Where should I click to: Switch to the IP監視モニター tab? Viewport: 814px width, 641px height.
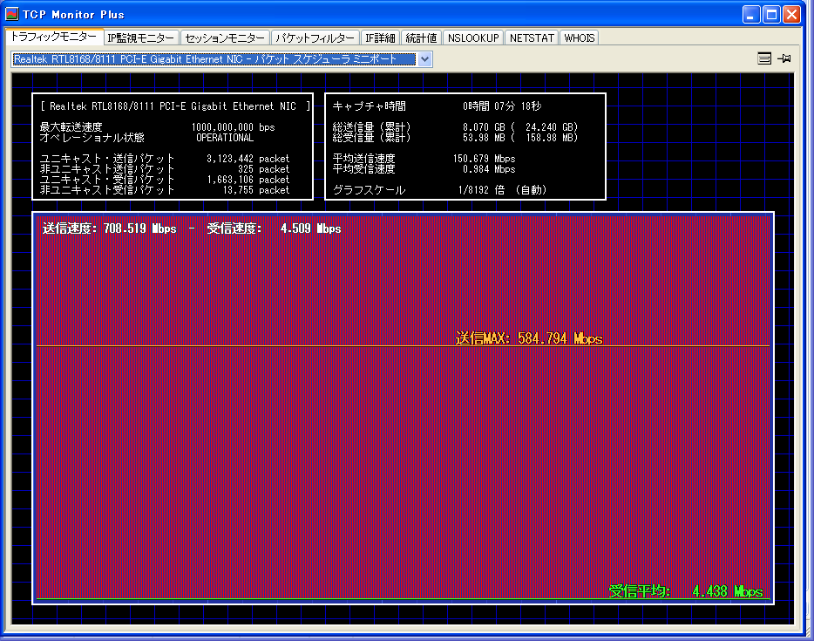click(x=141, y=38)
